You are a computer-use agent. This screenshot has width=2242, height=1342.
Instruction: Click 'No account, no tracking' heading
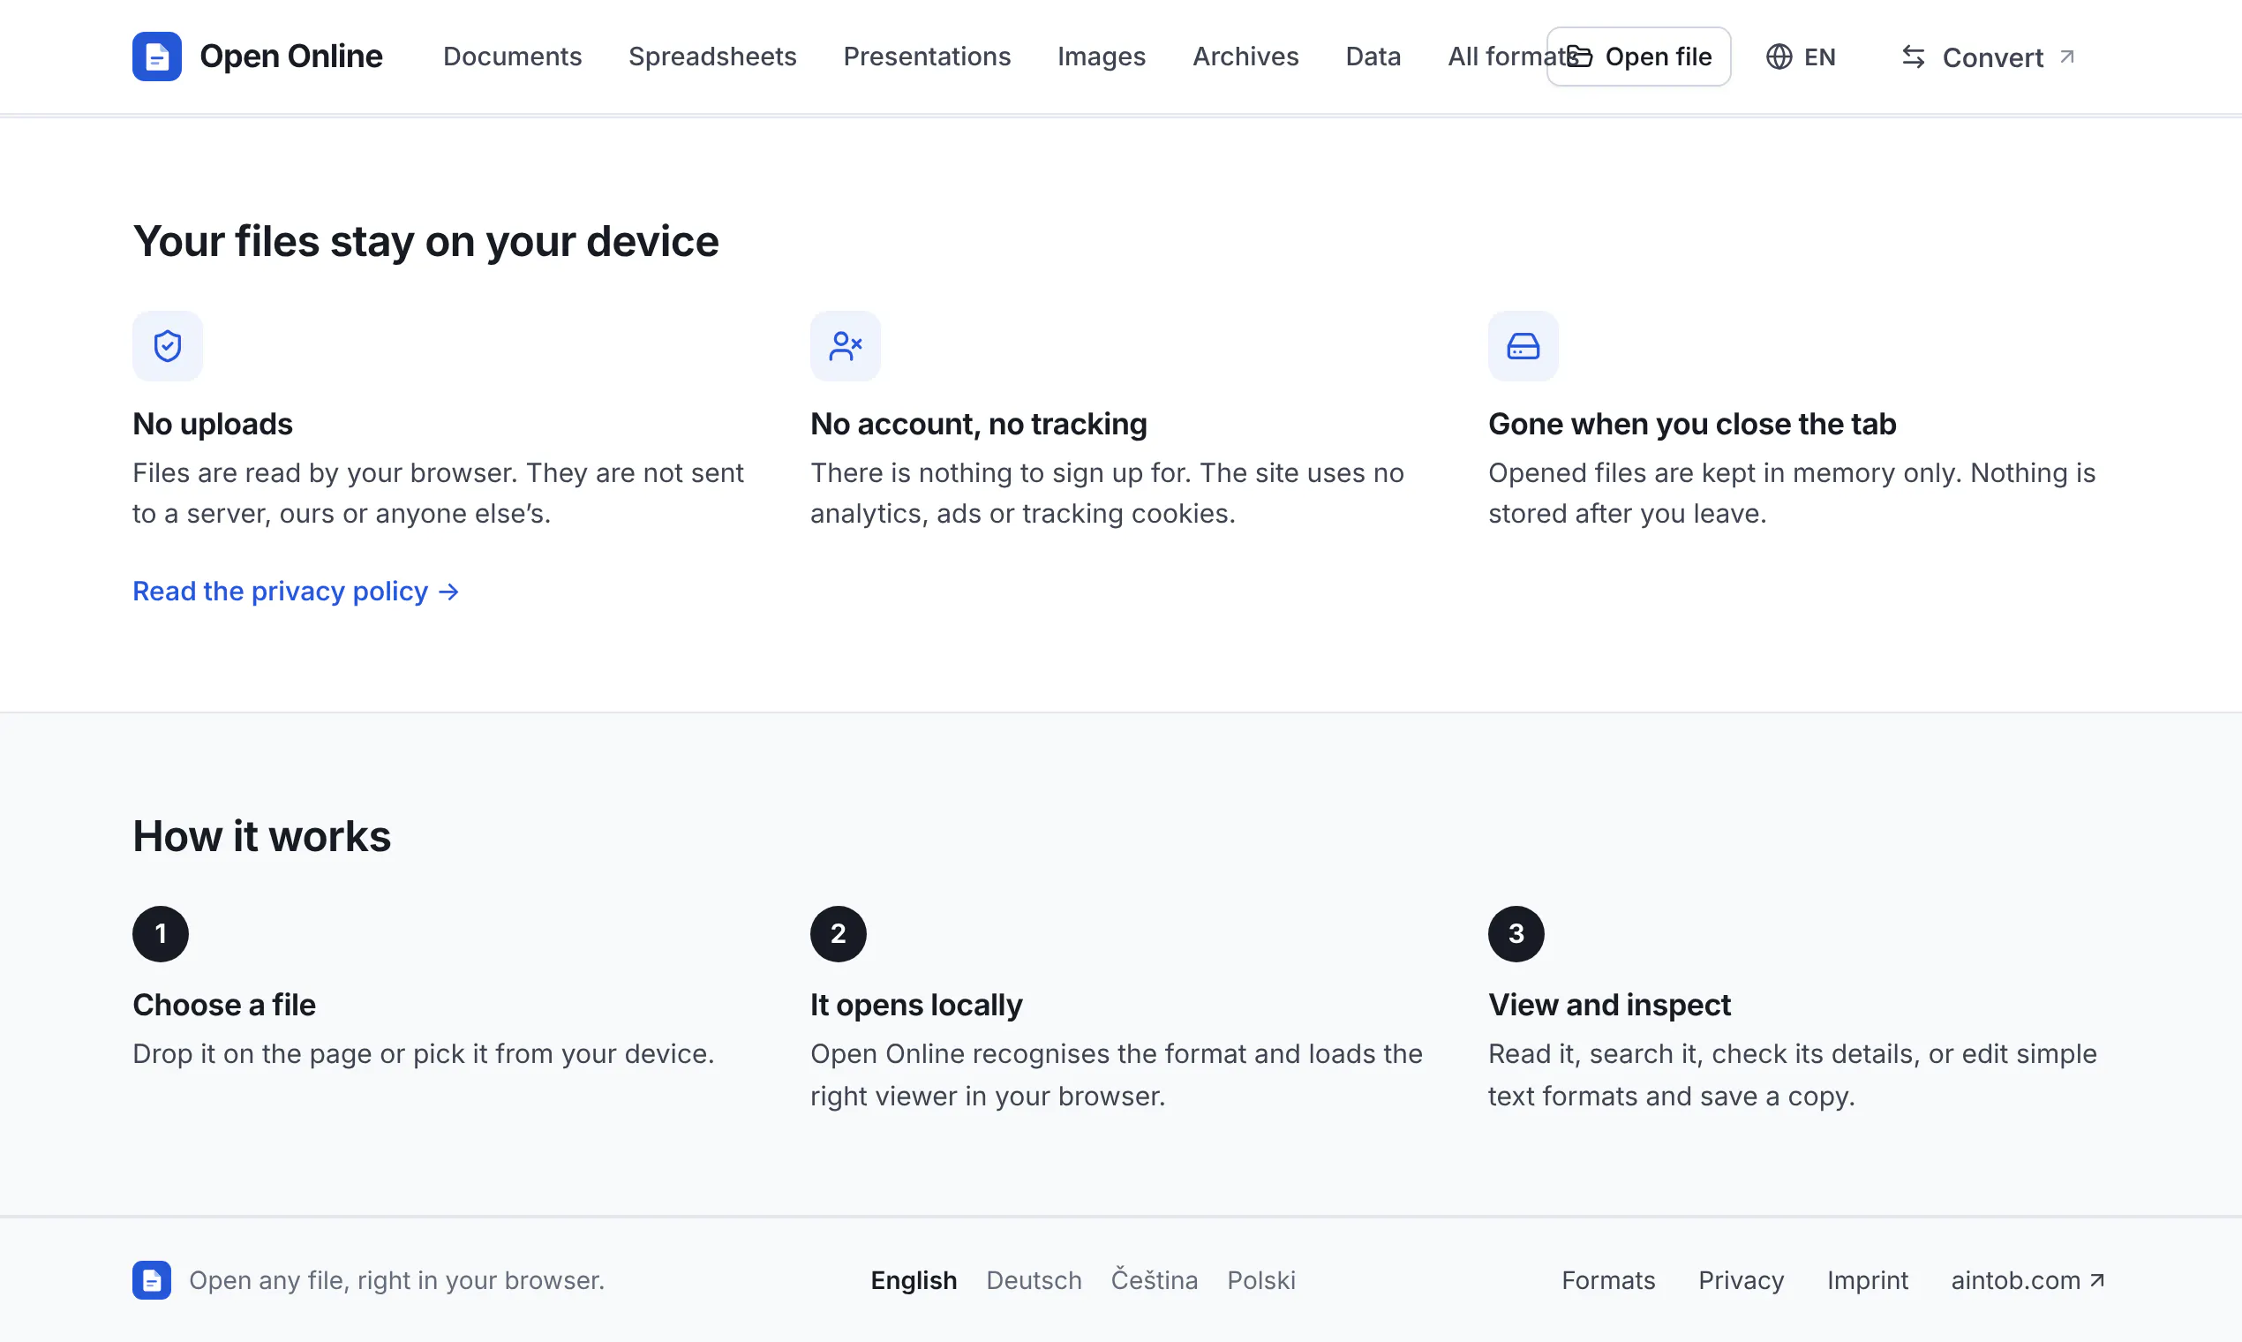coord(978,423)
